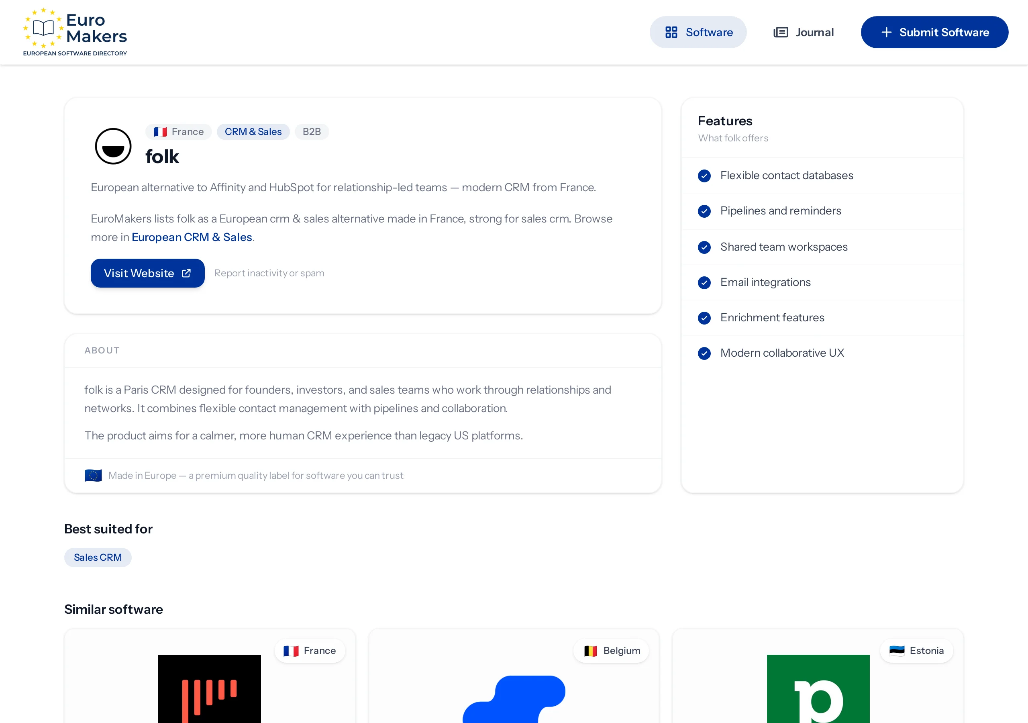
Task: Click checkmark icon beside Email integrations
Action: point(704,283)
